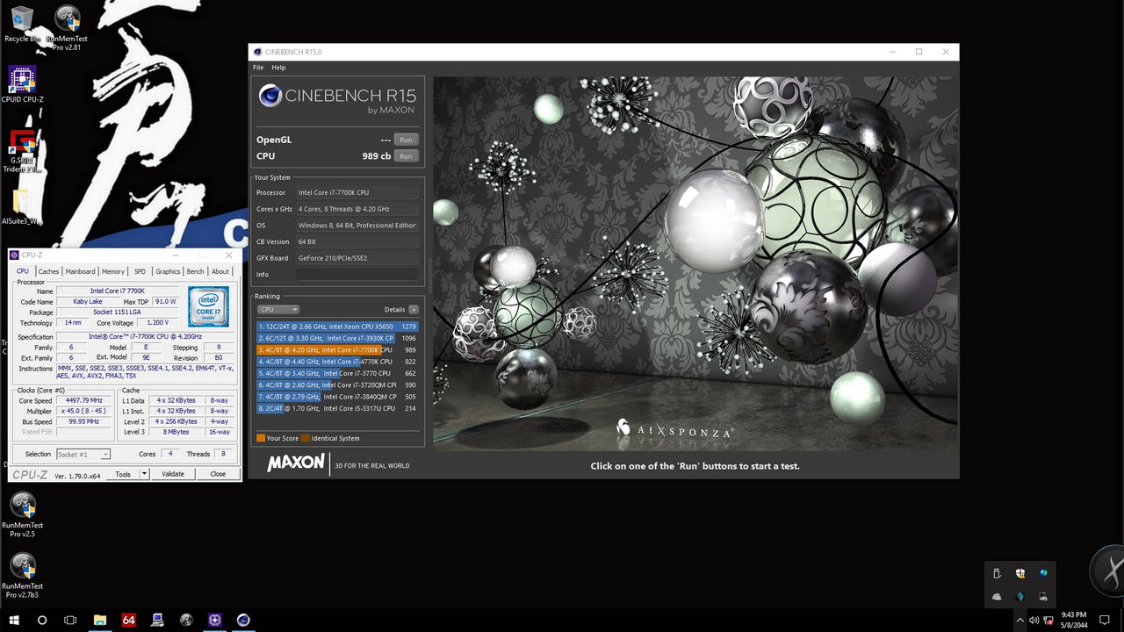Viewport: 1124px width, 632px height.
Task: Open the CPU-Z Tools dropdown arrow
Action: [x=143, y=474]
